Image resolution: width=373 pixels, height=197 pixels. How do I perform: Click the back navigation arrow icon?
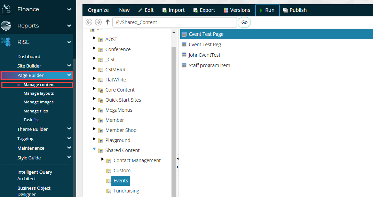point(89,22)
